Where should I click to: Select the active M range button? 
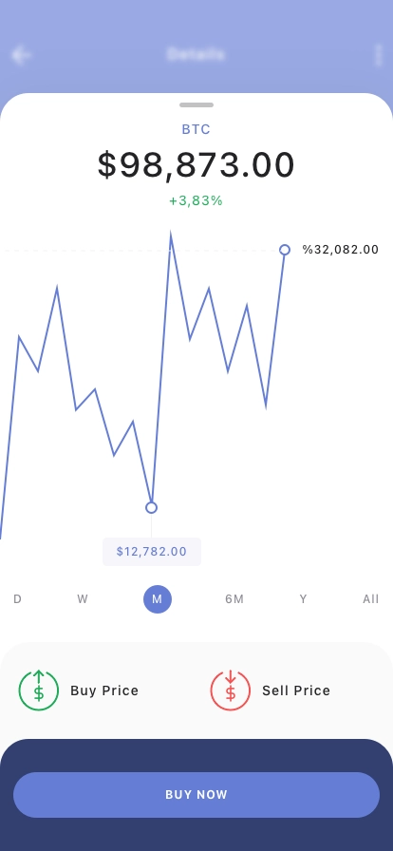click(x=158, y=599)
